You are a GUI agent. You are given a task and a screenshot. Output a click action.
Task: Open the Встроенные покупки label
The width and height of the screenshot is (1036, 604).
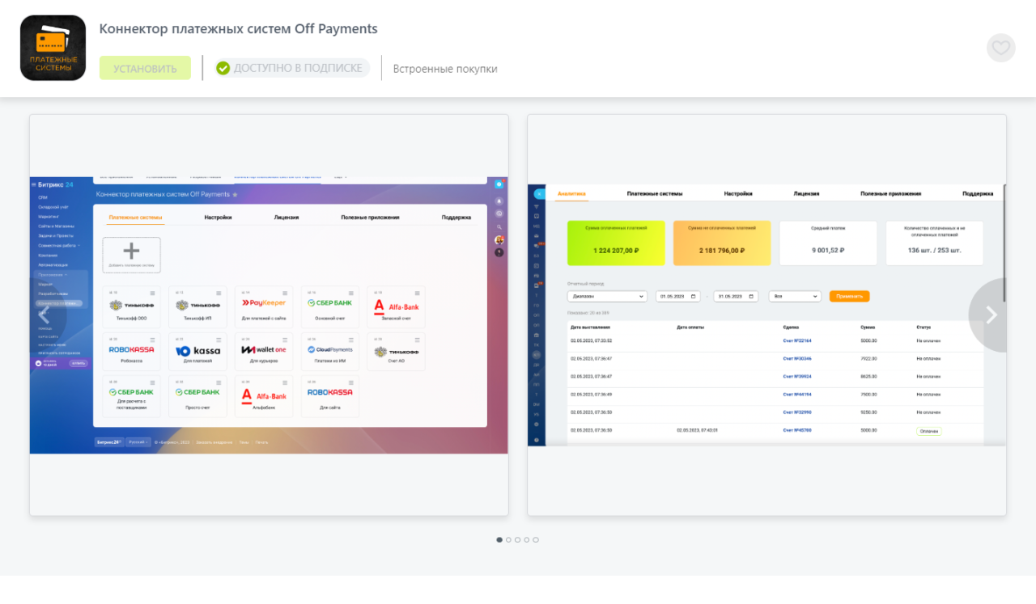point(445,69)
